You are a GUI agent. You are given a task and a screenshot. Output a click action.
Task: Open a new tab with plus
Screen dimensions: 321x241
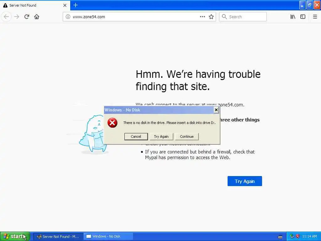point(76,5)
